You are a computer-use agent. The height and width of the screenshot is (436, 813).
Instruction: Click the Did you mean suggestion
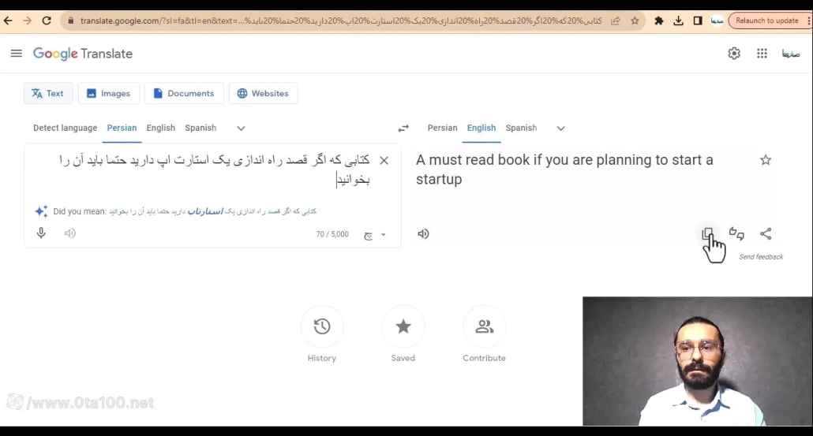point(212,211)
